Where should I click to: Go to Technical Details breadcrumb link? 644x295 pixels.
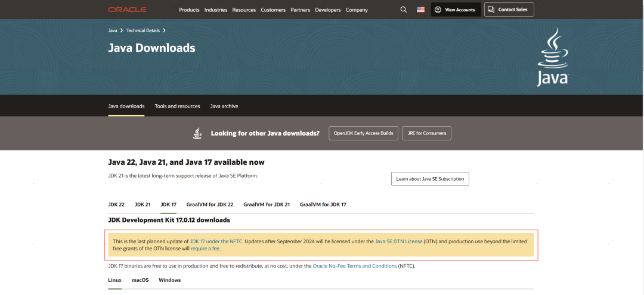143,30
